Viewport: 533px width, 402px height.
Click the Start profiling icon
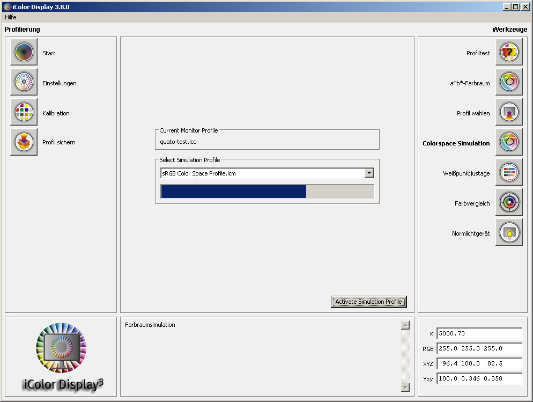click(x=24, y=52)
